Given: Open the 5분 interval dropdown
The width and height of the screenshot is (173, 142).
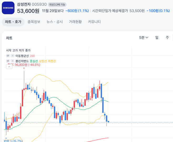Looking at the screenshot, I should pos(144,38).
